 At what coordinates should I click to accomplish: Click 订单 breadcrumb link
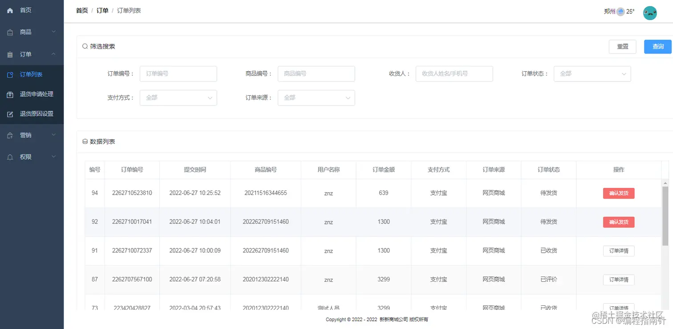point(102,11)
